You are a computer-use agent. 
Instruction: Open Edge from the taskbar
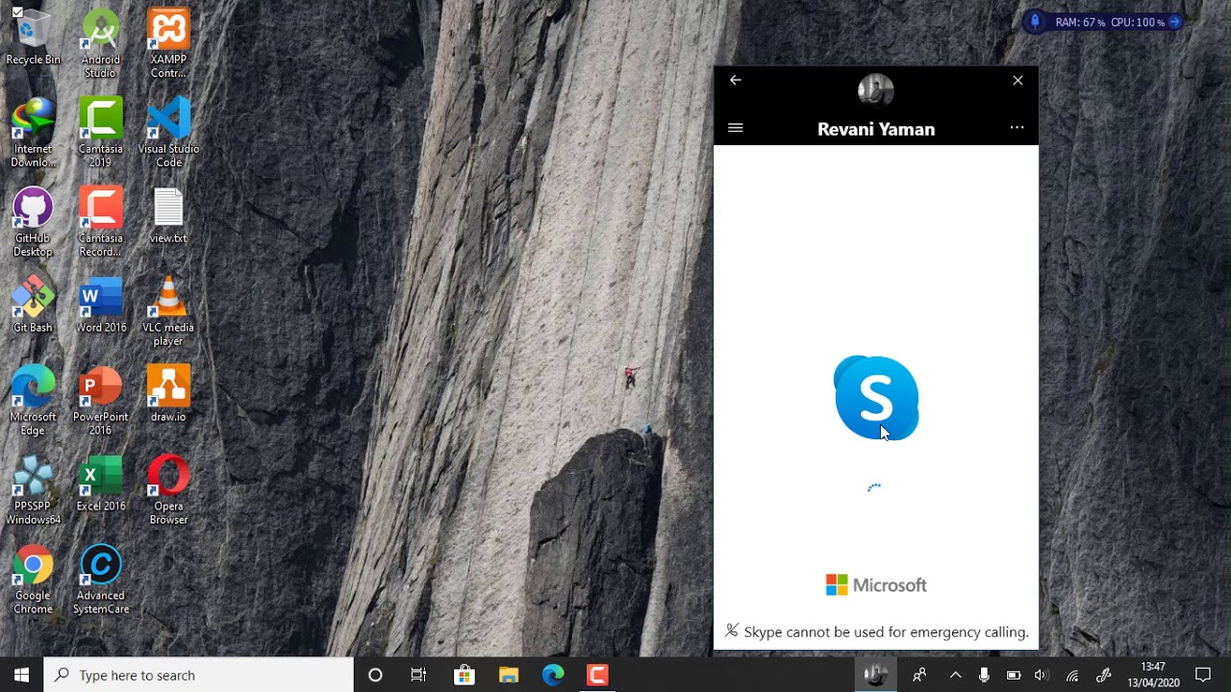pyautogui.click(x=553, y=675)
